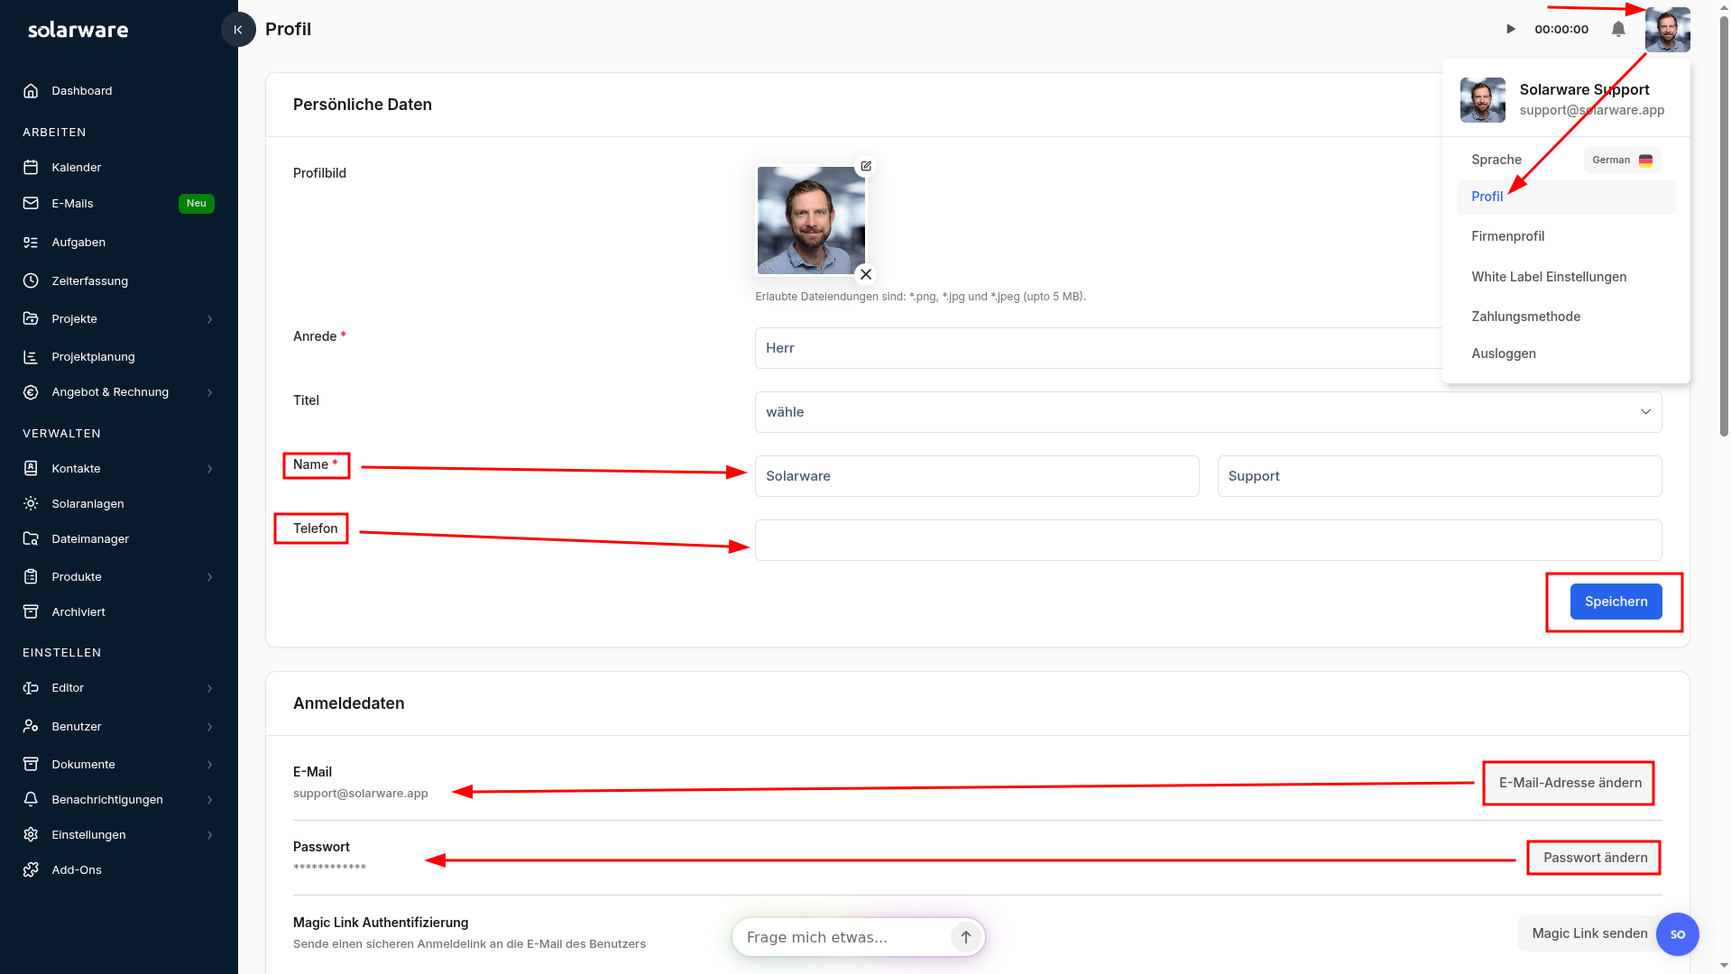Open the Anrede dropdown showing Herr

[x=1098, y=348]
